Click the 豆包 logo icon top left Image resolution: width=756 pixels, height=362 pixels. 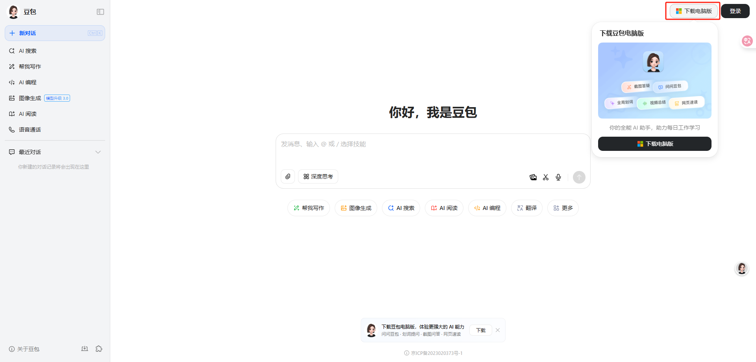[13, 11]
